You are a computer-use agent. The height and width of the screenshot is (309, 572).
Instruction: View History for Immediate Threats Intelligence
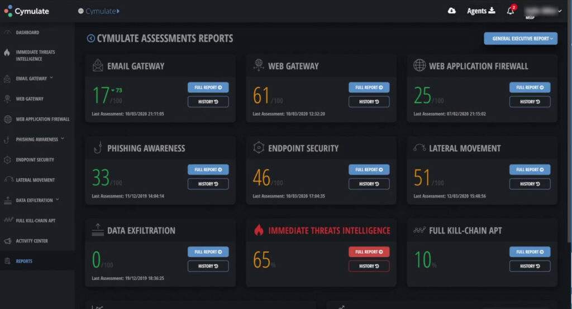[x=369, y=266]
